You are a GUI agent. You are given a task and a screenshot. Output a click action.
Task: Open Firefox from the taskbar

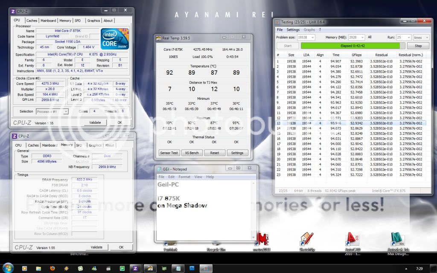point(52,269)
